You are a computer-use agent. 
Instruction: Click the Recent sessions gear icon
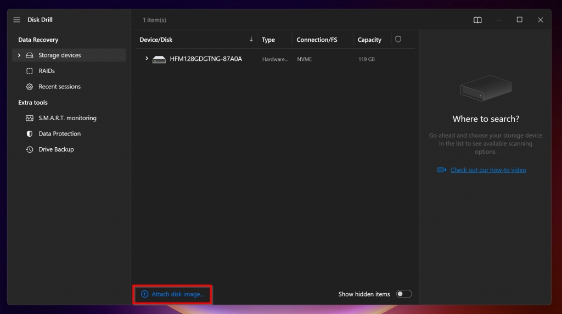(30, 87)
